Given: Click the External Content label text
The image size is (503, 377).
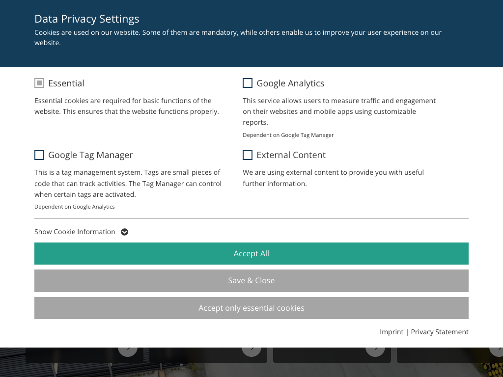Looking at the screenshot, I should pos(291,155).
